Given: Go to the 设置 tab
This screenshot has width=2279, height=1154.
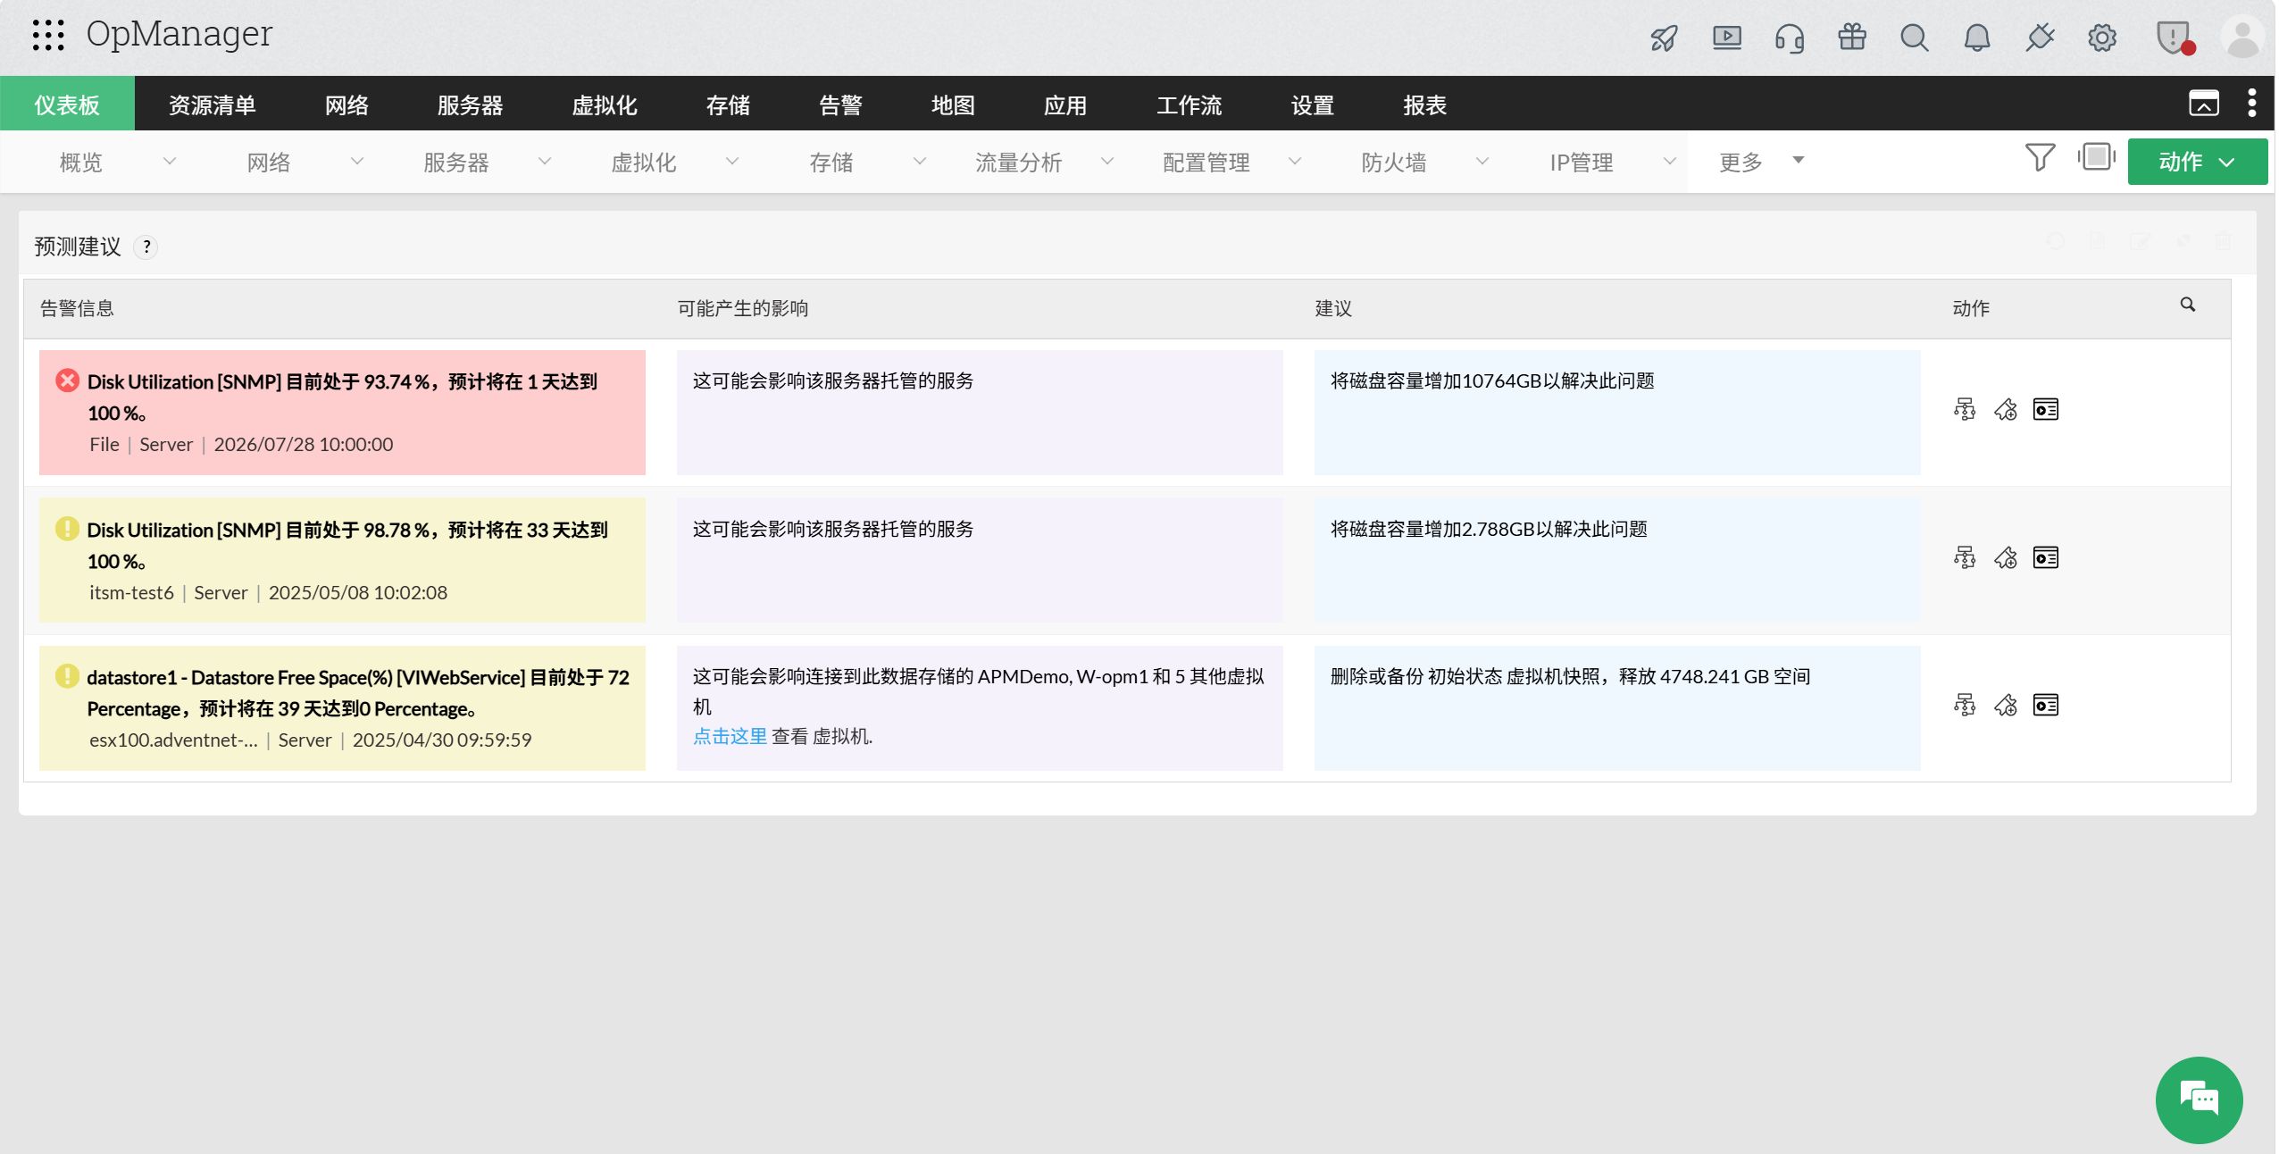Looking at the screenshot, I should coord(1312,105).
